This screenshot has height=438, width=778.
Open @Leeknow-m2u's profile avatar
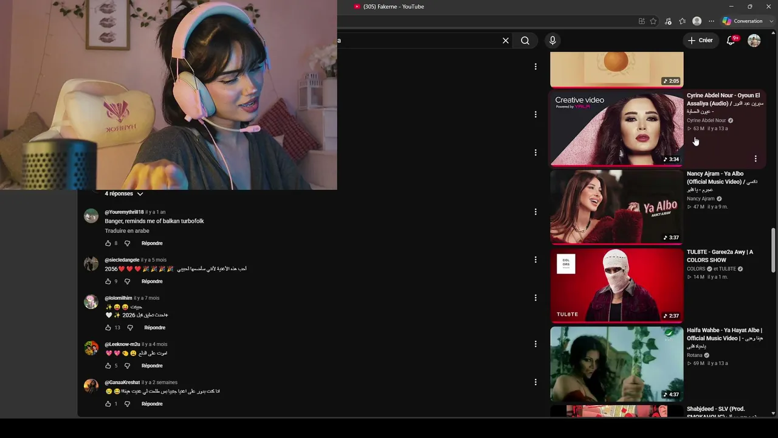[91, 348]
